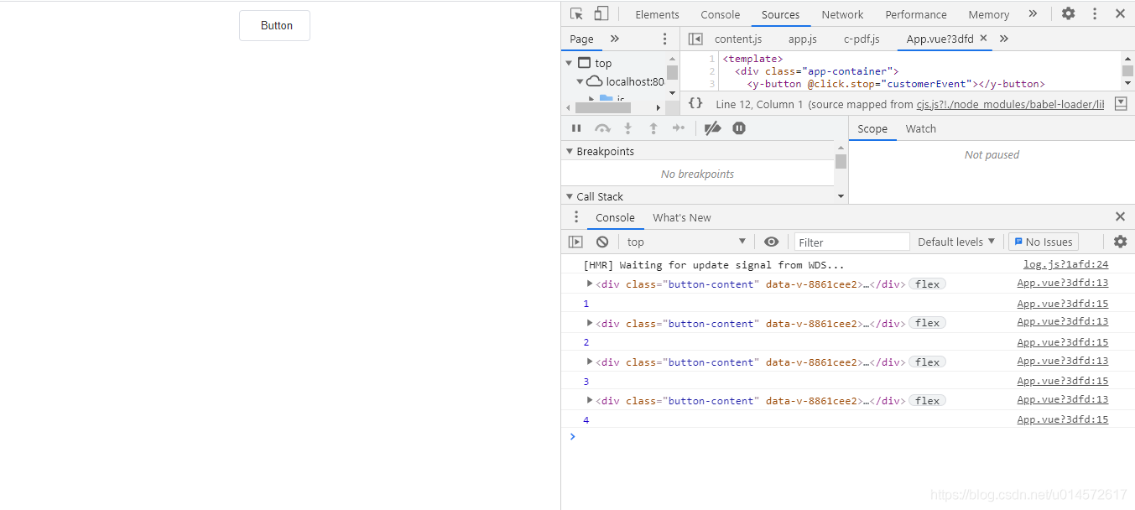Click the live expression eye icon
The width and height of the screenshot is (1135, 510).
771,242
